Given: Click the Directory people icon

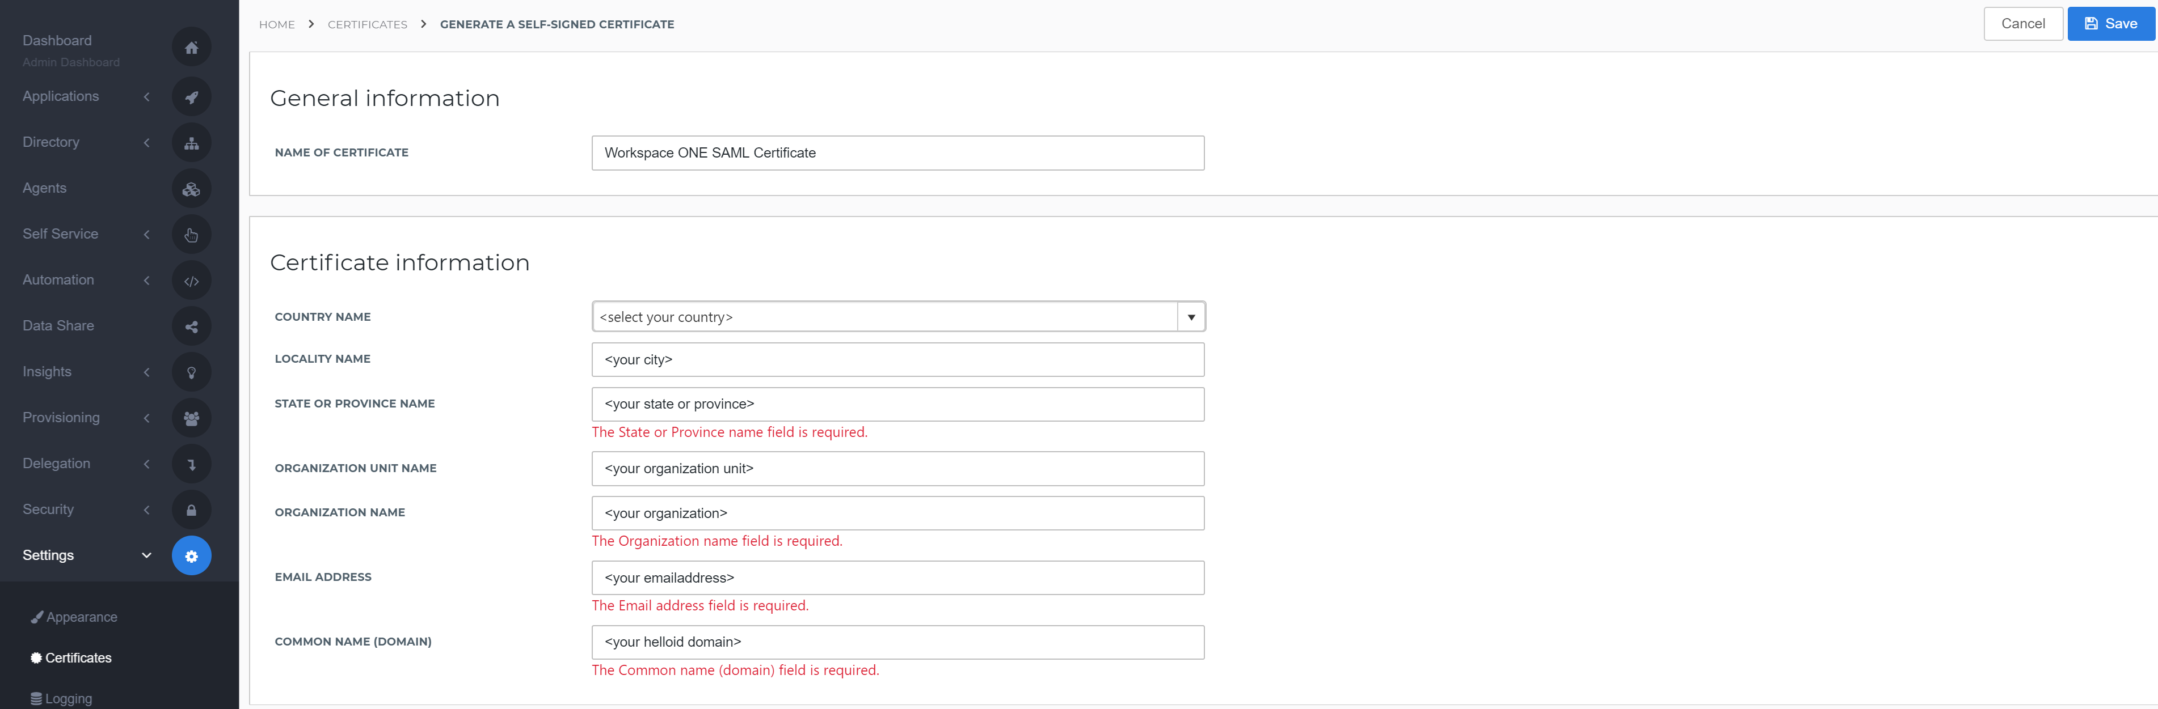Looking at the screenshot, I should coord(190,143).
